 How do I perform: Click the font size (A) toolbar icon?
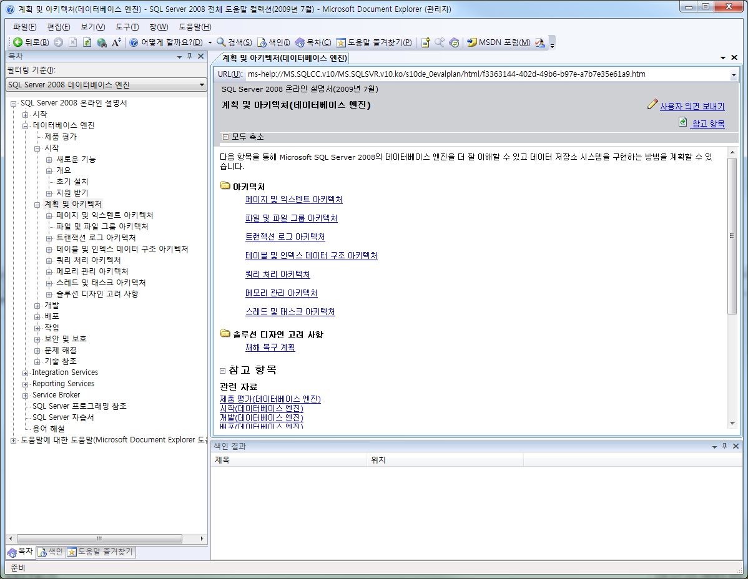pos(116,42)
